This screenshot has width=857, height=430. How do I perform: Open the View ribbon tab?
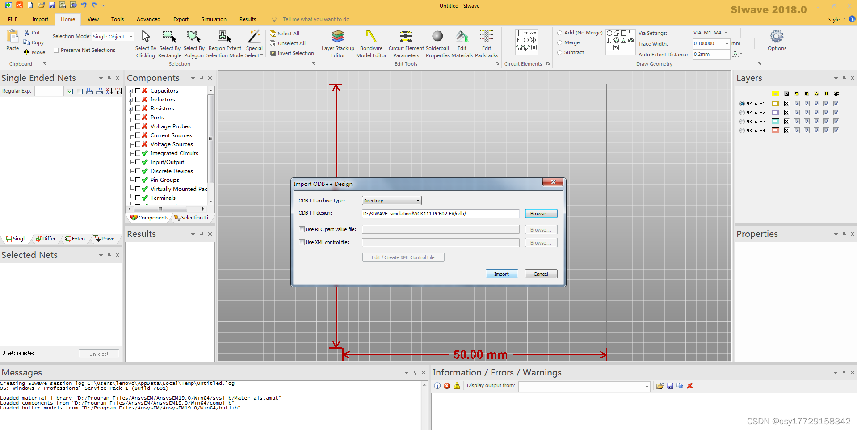point(93,19)
